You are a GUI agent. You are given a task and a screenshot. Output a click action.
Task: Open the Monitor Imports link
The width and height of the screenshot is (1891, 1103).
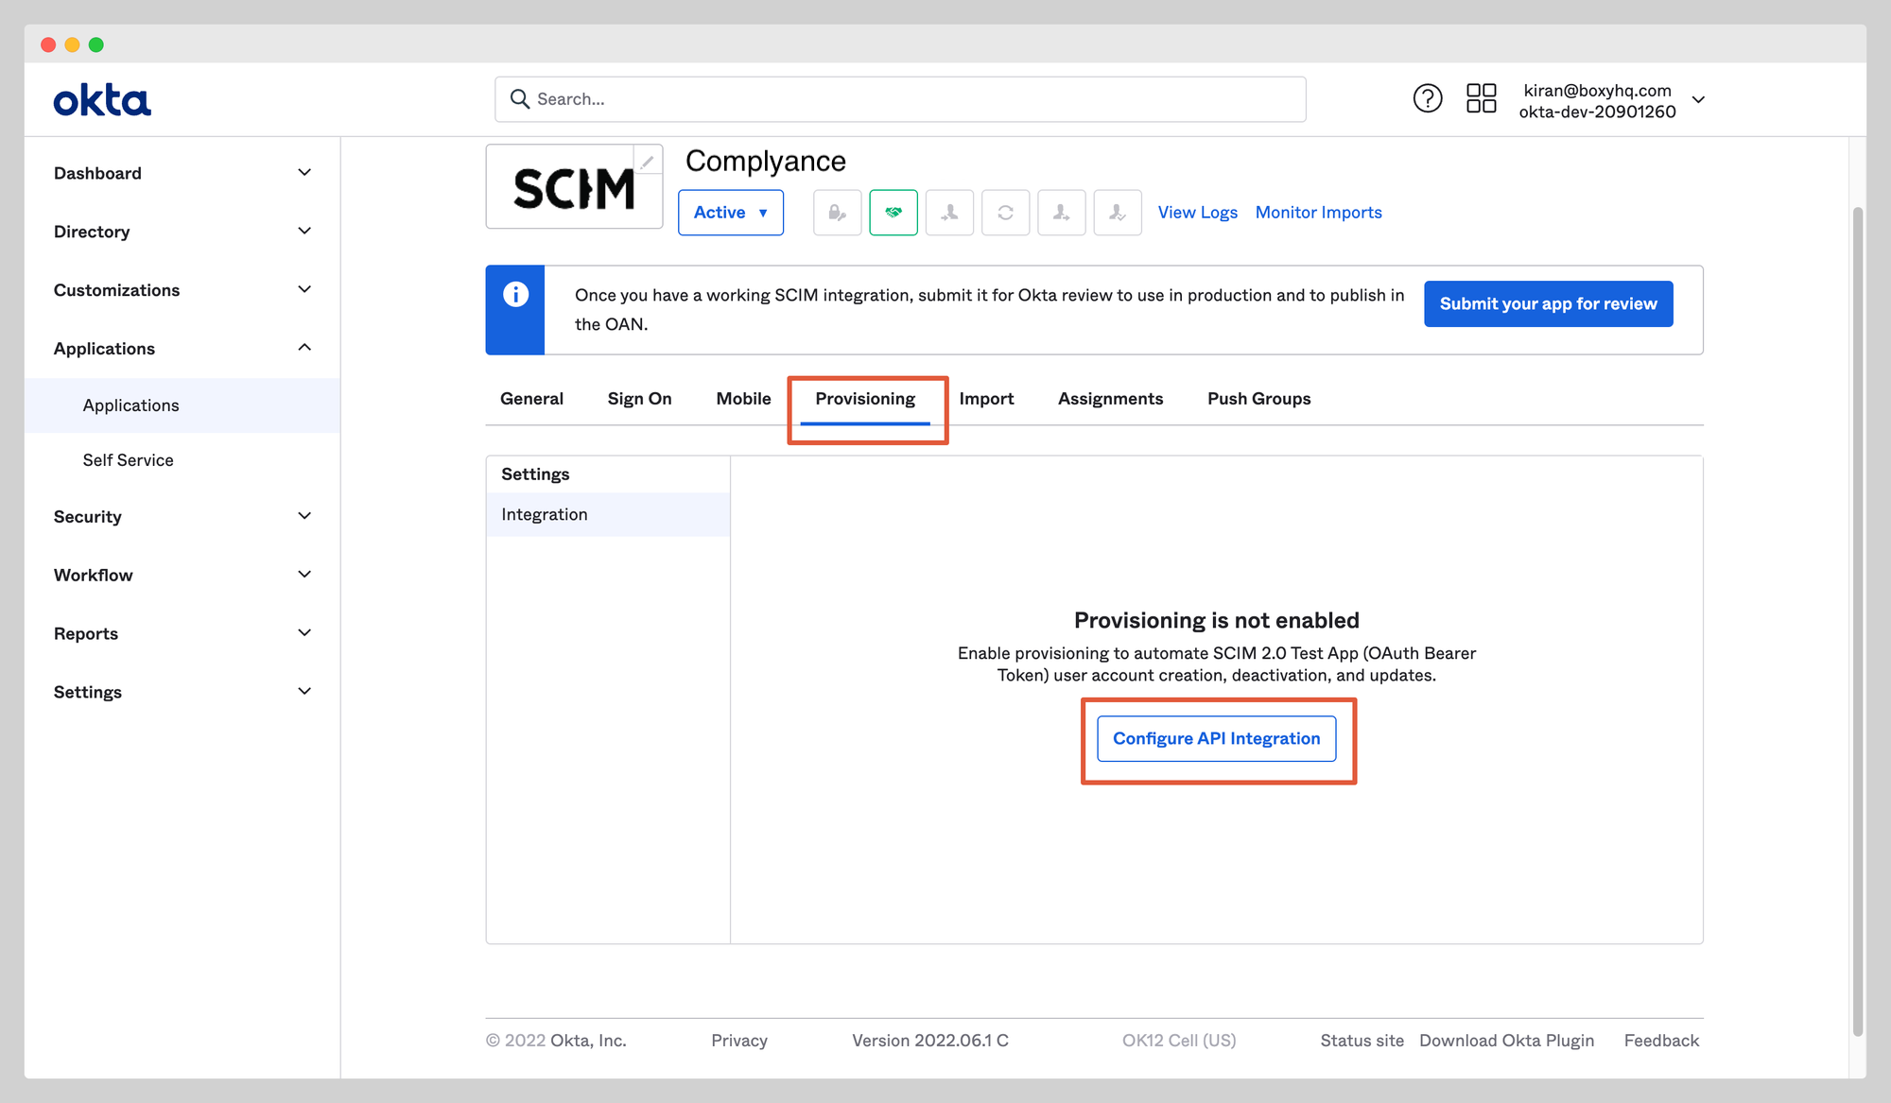pos(1318,213)
